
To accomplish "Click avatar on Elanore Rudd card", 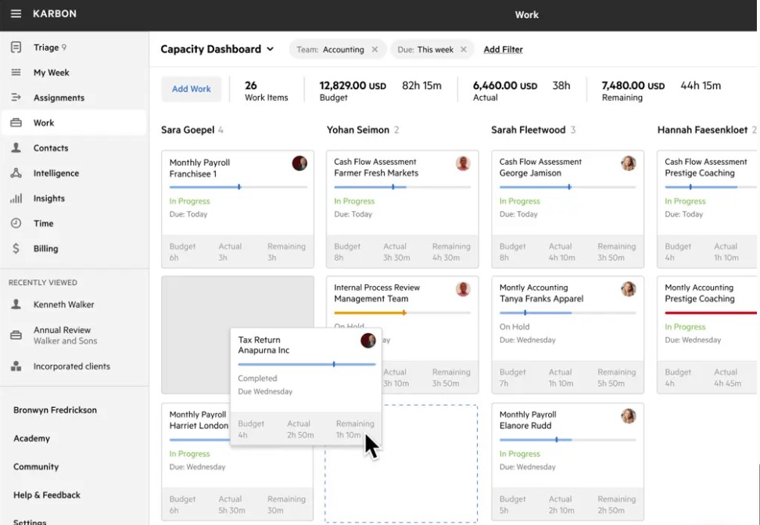I will (x=628, y=416).
